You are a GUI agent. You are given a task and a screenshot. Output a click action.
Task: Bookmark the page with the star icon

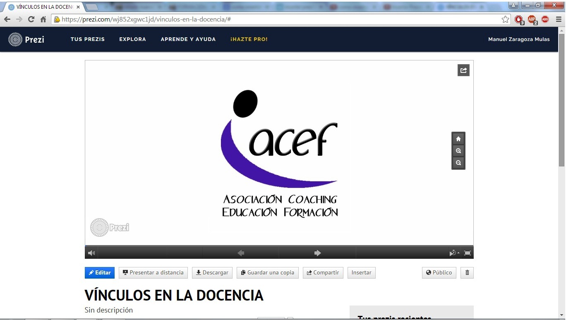[x=505, y=19]
